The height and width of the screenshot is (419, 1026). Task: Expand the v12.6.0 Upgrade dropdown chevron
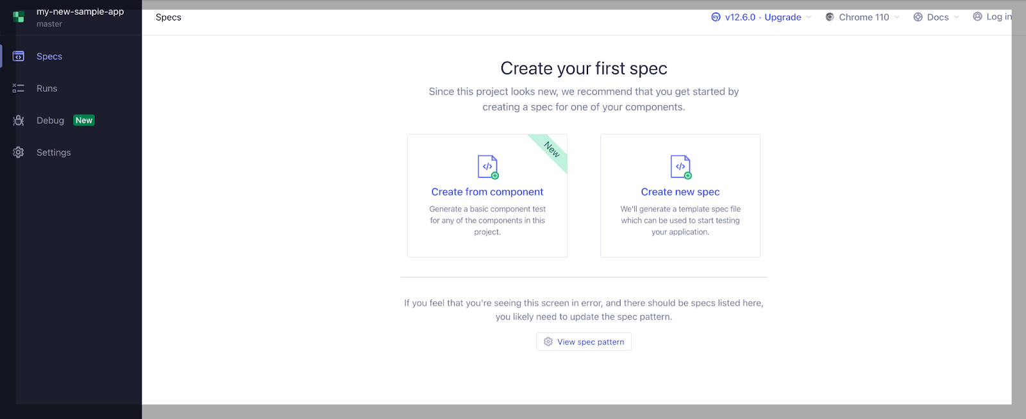(809, 17)
